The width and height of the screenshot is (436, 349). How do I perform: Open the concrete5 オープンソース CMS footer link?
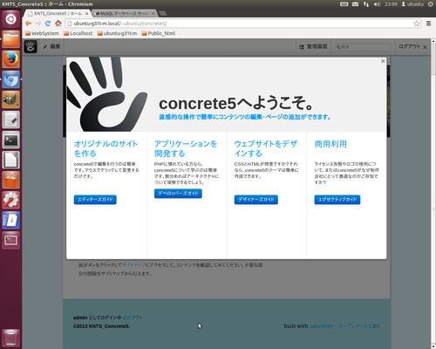click(344, 326)
